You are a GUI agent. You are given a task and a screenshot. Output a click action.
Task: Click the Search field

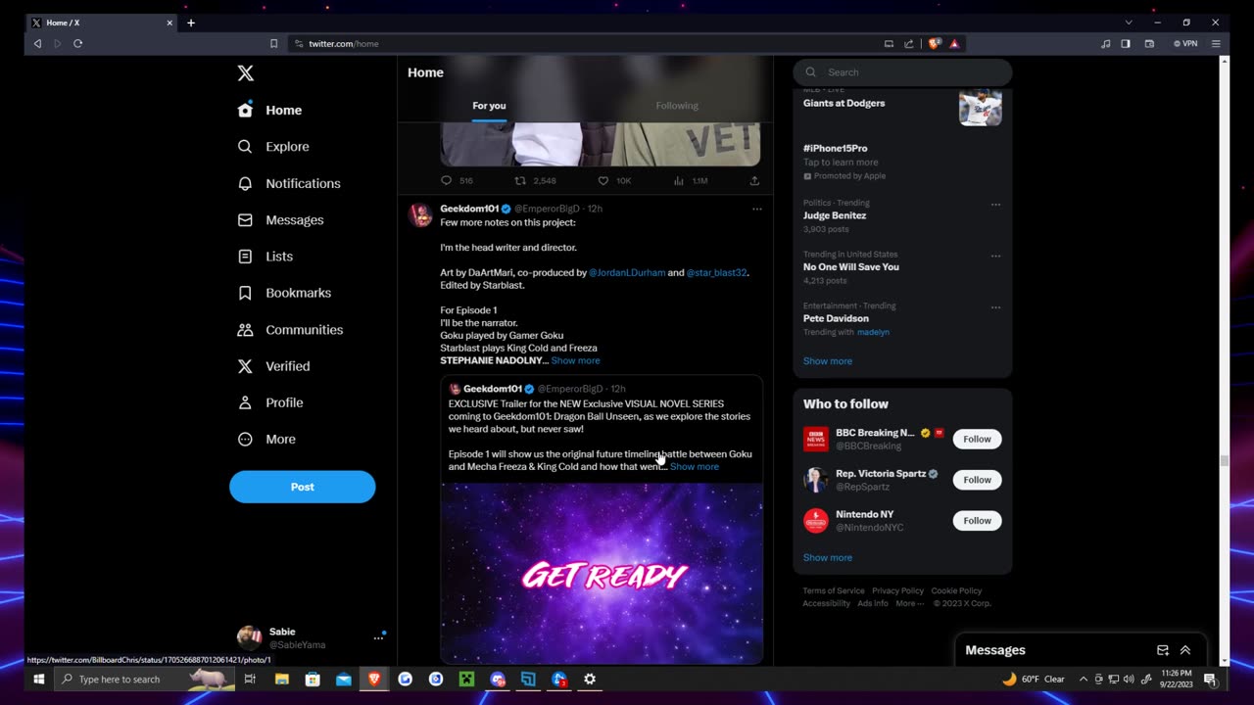click(902, 72)
